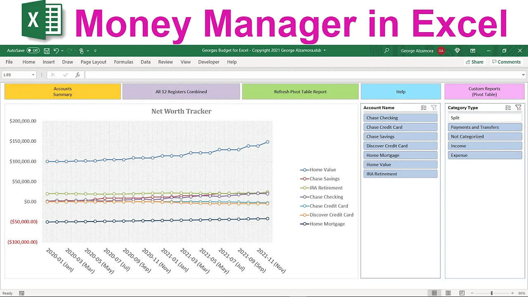This screenshot has height=297, width=528.
Task: Click the Touch/Mouse mode icon
Action: 81,51
